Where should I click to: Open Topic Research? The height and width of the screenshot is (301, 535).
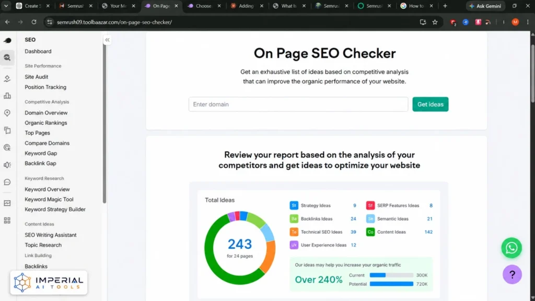(x=43, y=245)
